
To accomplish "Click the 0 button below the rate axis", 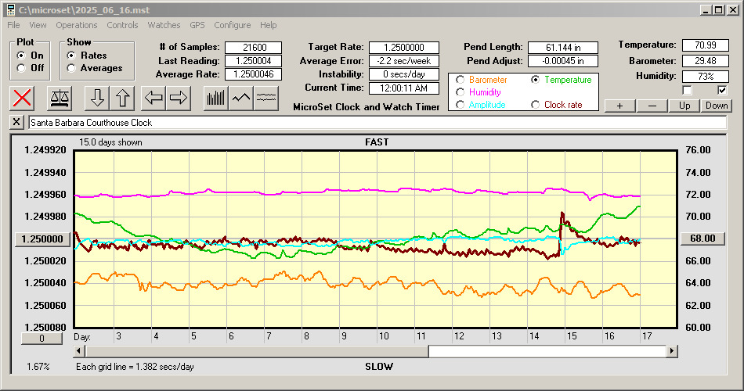I will 42,339.
